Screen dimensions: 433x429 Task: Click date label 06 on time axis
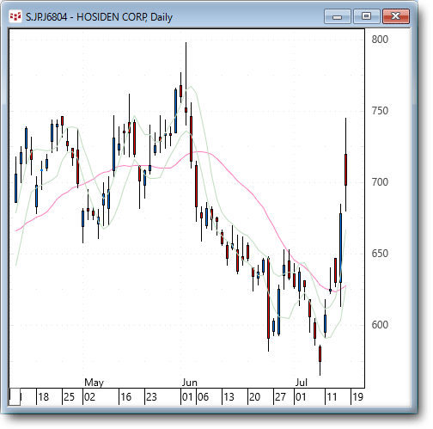point(203,397)
